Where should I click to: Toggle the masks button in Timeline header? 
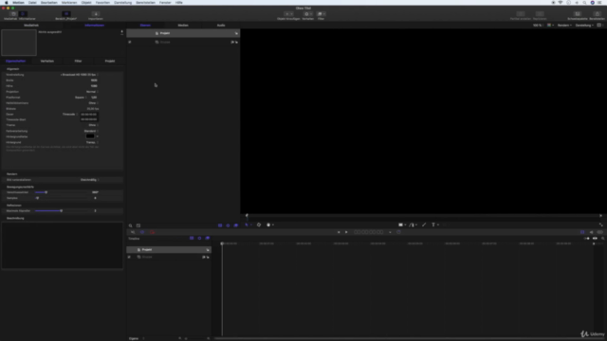192,239
